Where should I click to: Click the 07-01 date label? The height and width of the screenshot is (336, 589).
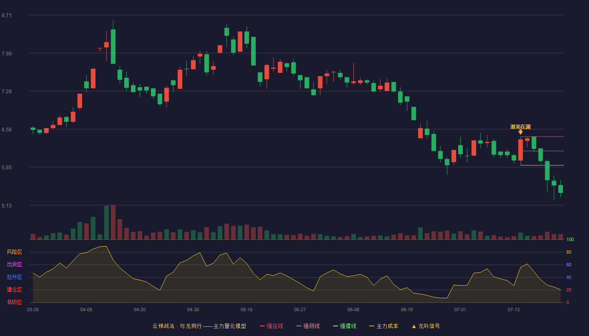tap(460, 310)
